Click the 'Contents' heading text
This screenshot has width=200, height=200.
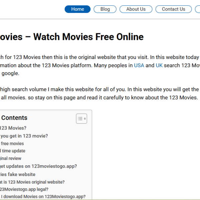pos(14,118)
